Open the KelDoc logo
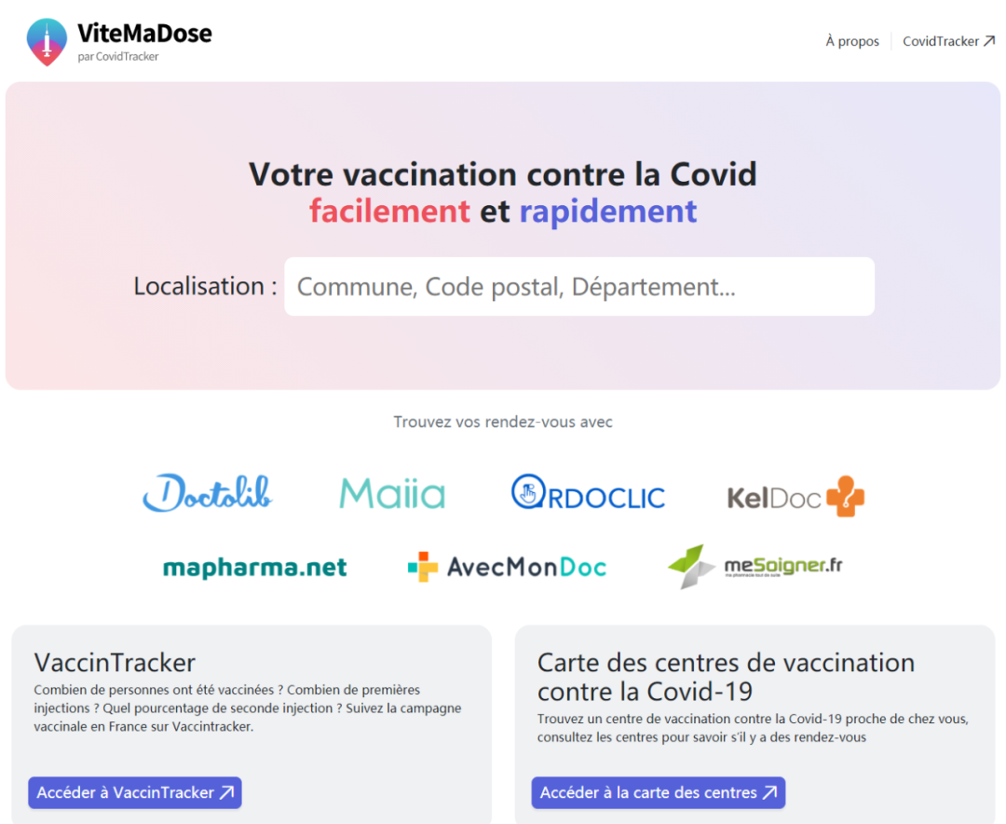Viewport: 1006px width, 824px height. coord(795,497)
